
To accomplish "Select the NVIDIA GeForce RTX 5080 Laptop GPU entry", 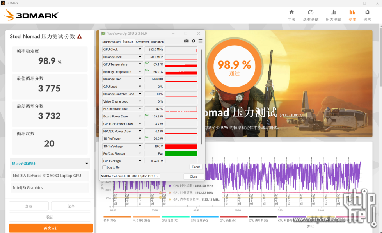I will point(50,176).
